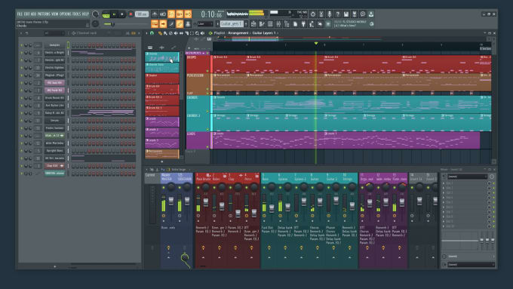The width and height of the screenshot is (513, 289).
Task: Mute the DRUMS playlist track
Action: coord(207,71)
